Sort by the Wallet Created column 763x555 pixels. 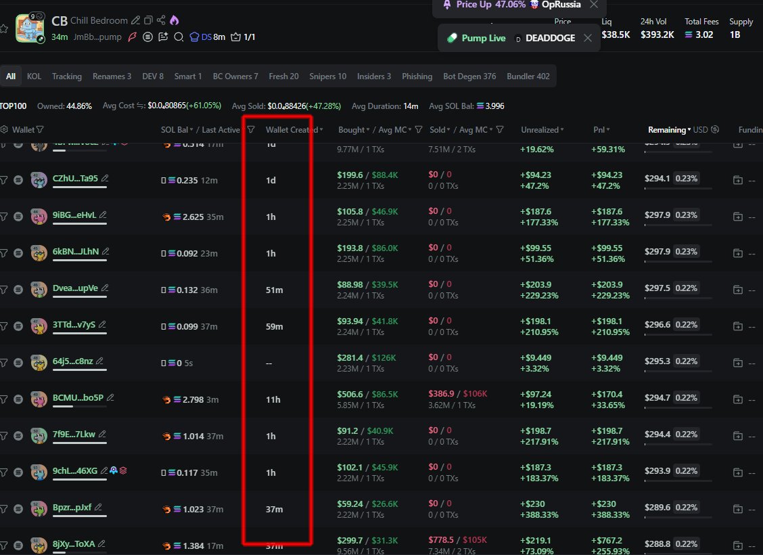(294, 129)
